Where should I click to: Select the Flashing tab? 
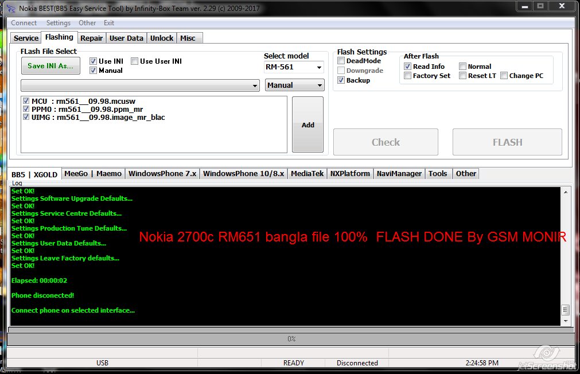coord(59,37)
